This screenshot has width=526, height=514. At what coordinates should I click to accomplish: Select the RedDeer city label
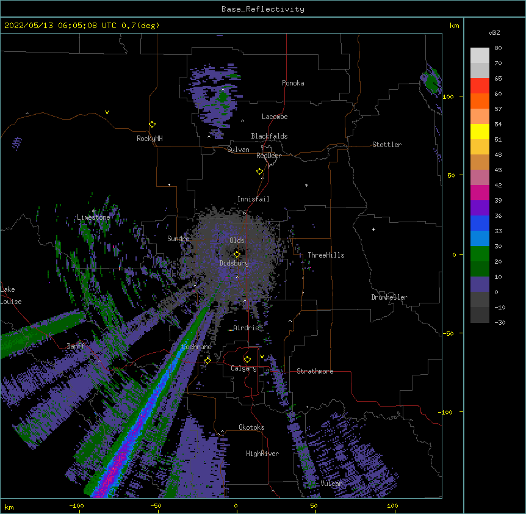[x=268, y=156]
